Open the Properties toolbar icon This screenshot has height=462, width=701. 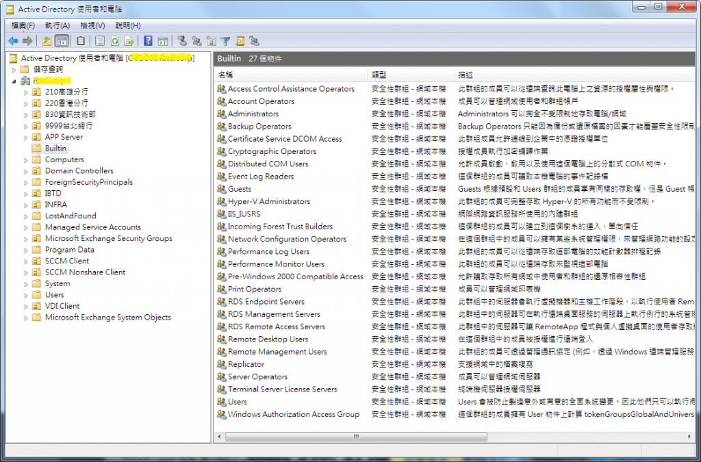(x=100, y=41)
